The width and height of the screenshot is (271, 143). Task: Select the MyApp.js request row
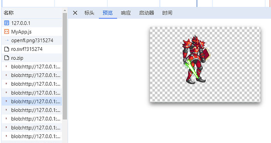click(32, 32)
